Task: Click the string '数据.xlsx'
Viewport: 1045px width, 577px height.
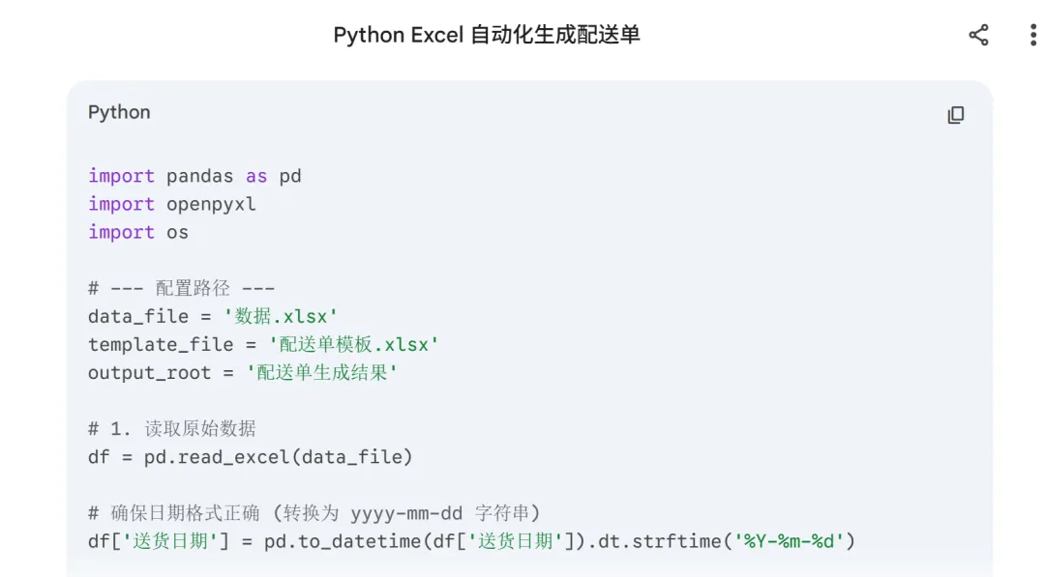Action: tap(281, 316)
